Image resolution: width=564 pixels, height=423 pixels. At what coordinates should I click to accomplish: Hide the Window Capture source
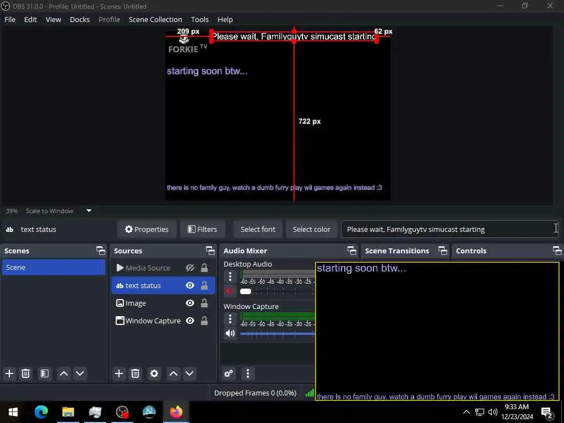point(190,321)
